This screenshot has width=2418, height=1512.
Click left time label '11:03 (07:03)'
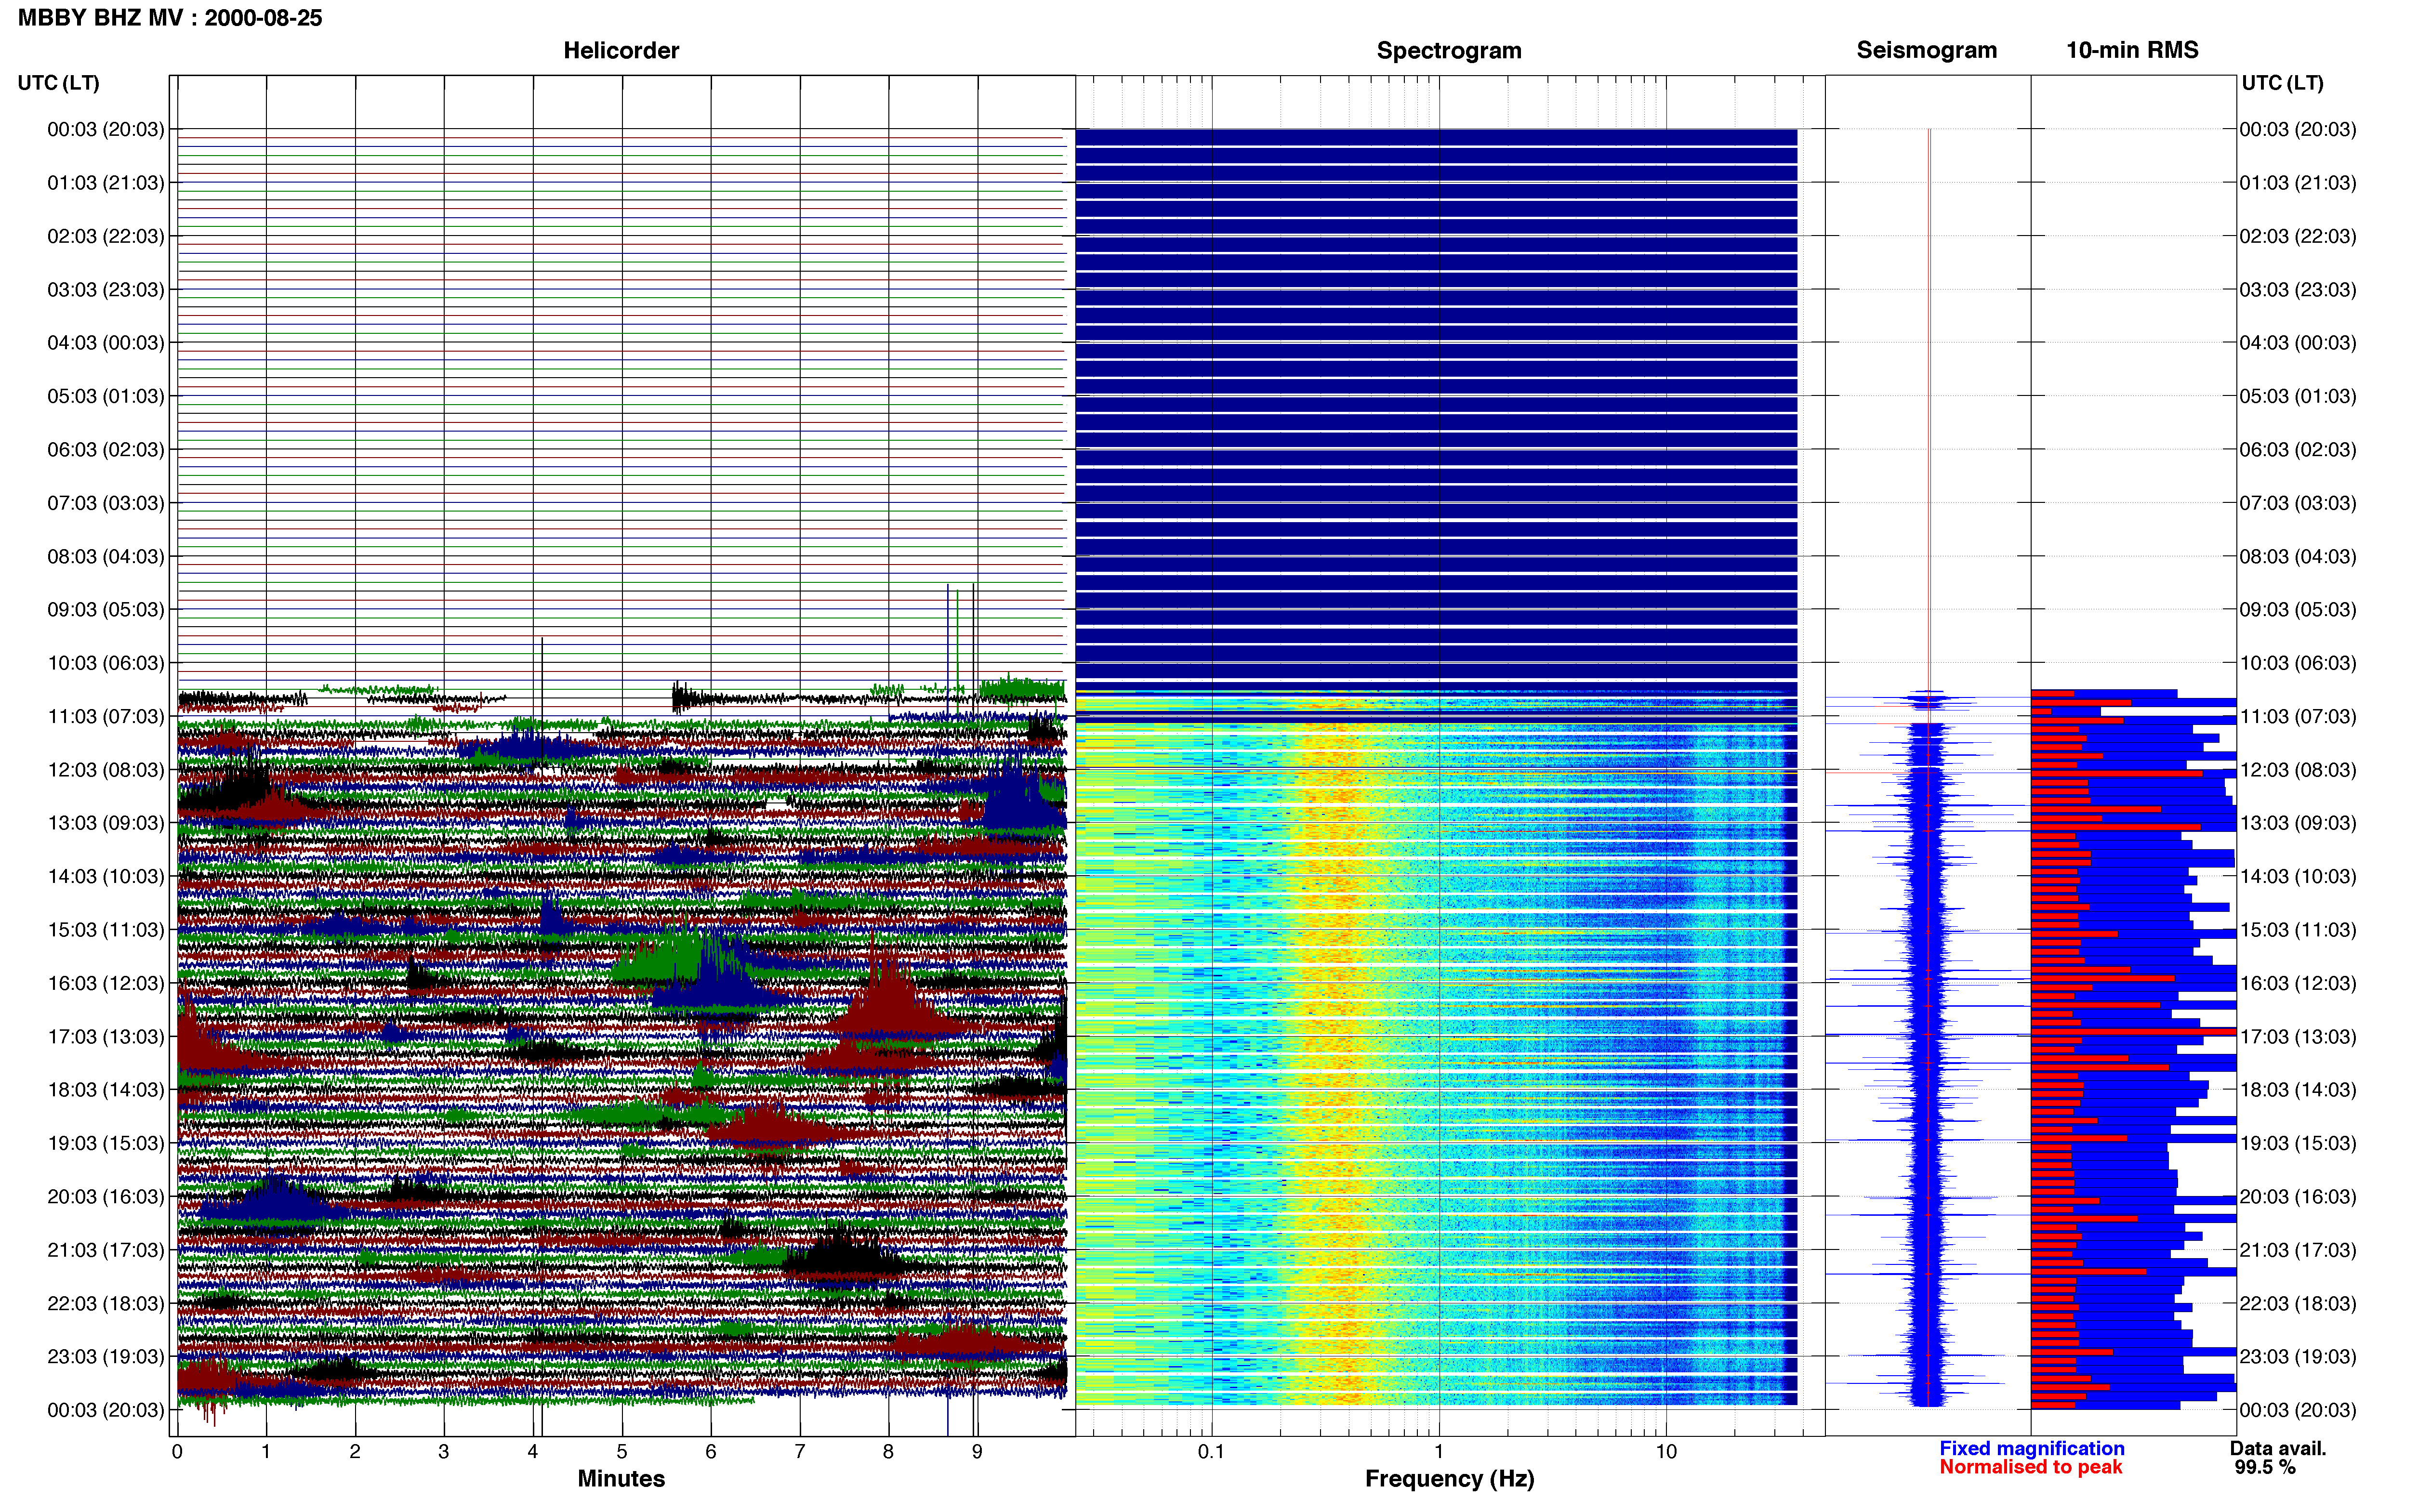click(x=106, y=716)
